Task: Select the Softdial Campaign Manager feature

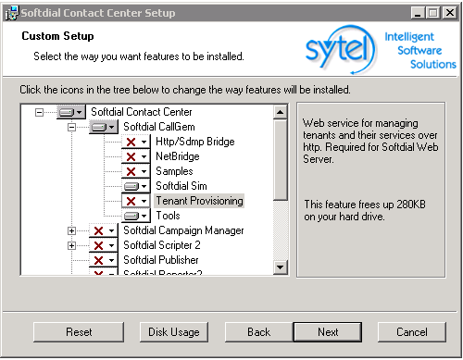Action: (x=183, y=230)
